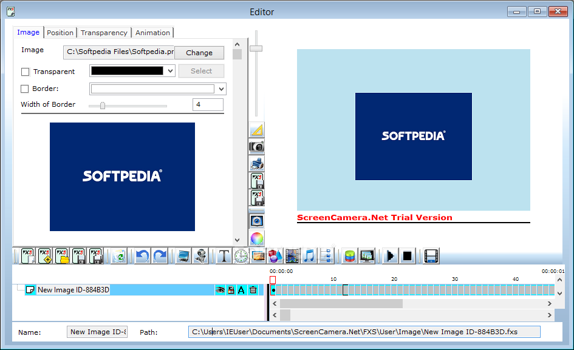
Task: Play the timeline preview
Action: tap(390, 256)
